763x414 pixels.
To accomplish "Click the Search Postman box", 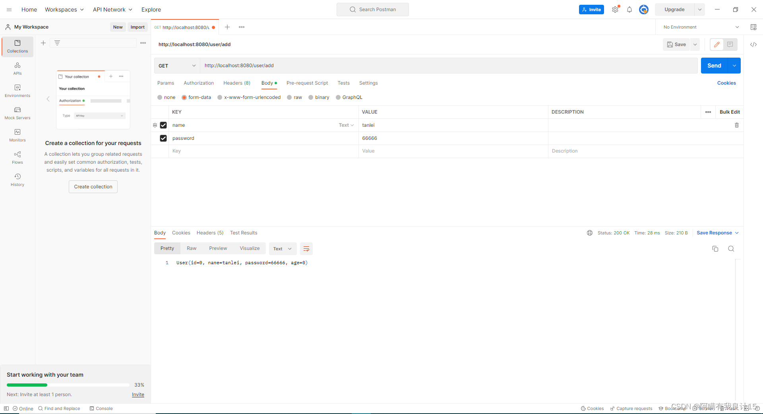I will 373,10.
